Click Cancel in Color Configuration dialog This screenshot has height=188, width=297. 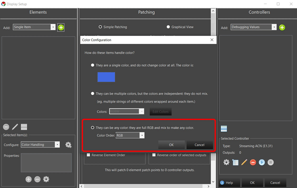[x=200, y=145]
